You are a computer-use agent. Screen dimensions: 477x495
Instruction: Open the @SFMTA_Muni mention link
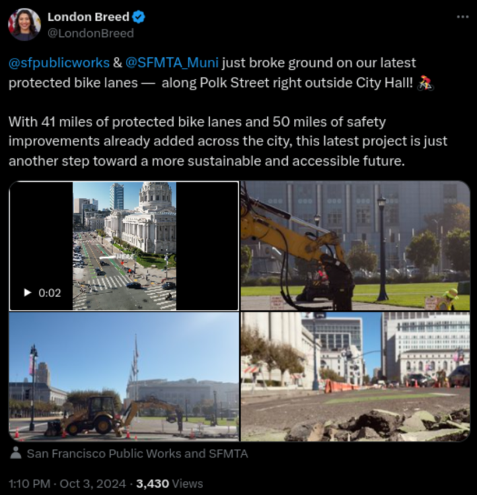(x=172, y=63)
